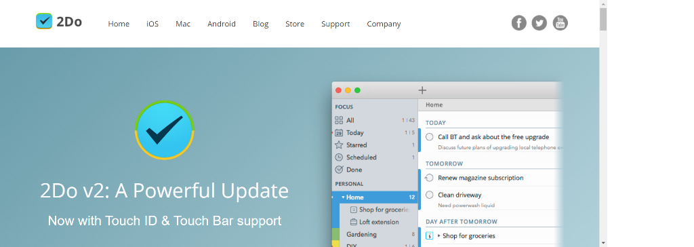Click the Starred star icon

(x=339, y=145)
